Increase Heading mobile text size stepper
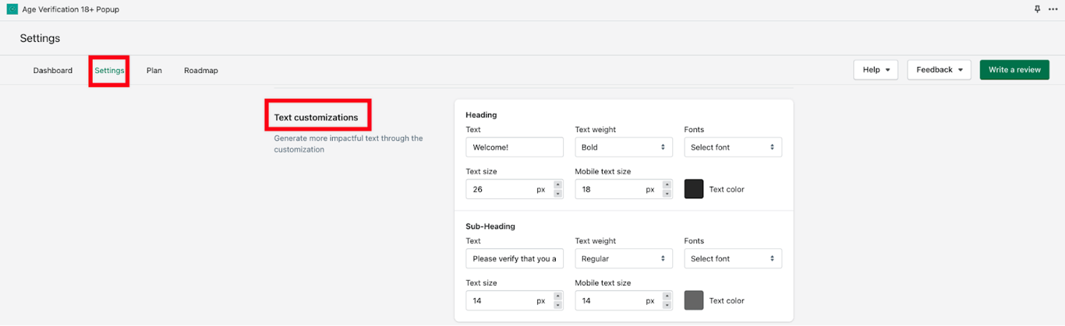Viewport: 1065px width, 326px height. tap(667, 184)
